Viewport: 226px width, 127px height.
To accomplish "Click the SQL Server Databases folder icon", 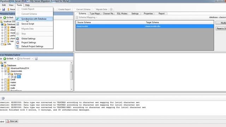I will [x=5, y=66].
